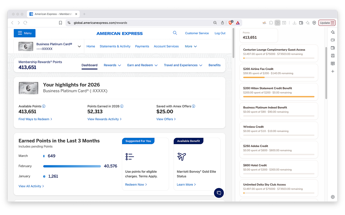Open Statements & Activity
This screenshot has height=215, width=345.
pos(115,46)
